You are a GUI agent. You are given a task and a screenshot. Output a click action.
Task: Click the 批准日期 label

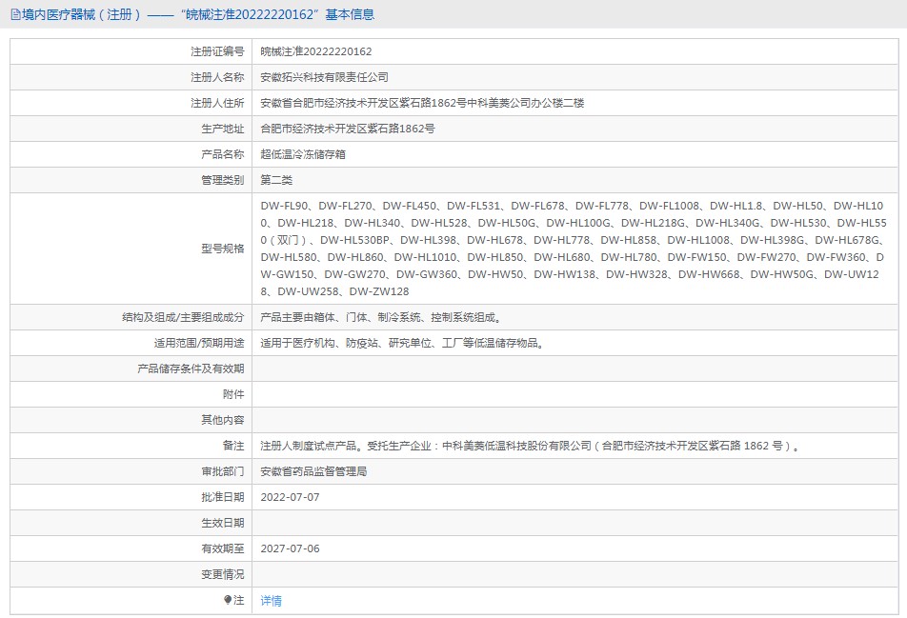(x=223, y=497)
